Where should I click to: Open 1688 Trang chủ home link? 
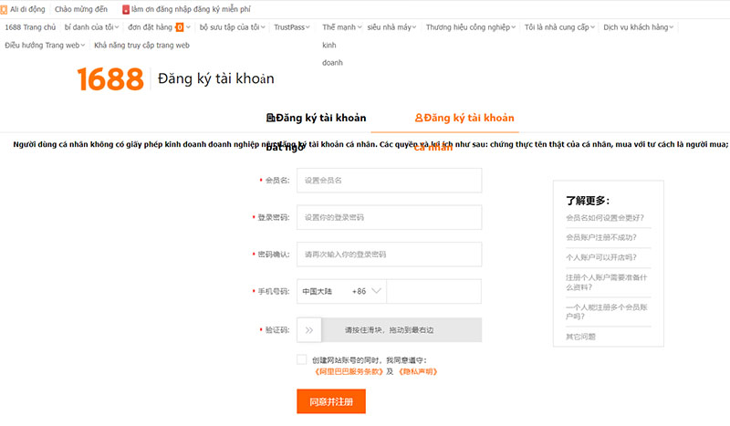tap(30, 27)
